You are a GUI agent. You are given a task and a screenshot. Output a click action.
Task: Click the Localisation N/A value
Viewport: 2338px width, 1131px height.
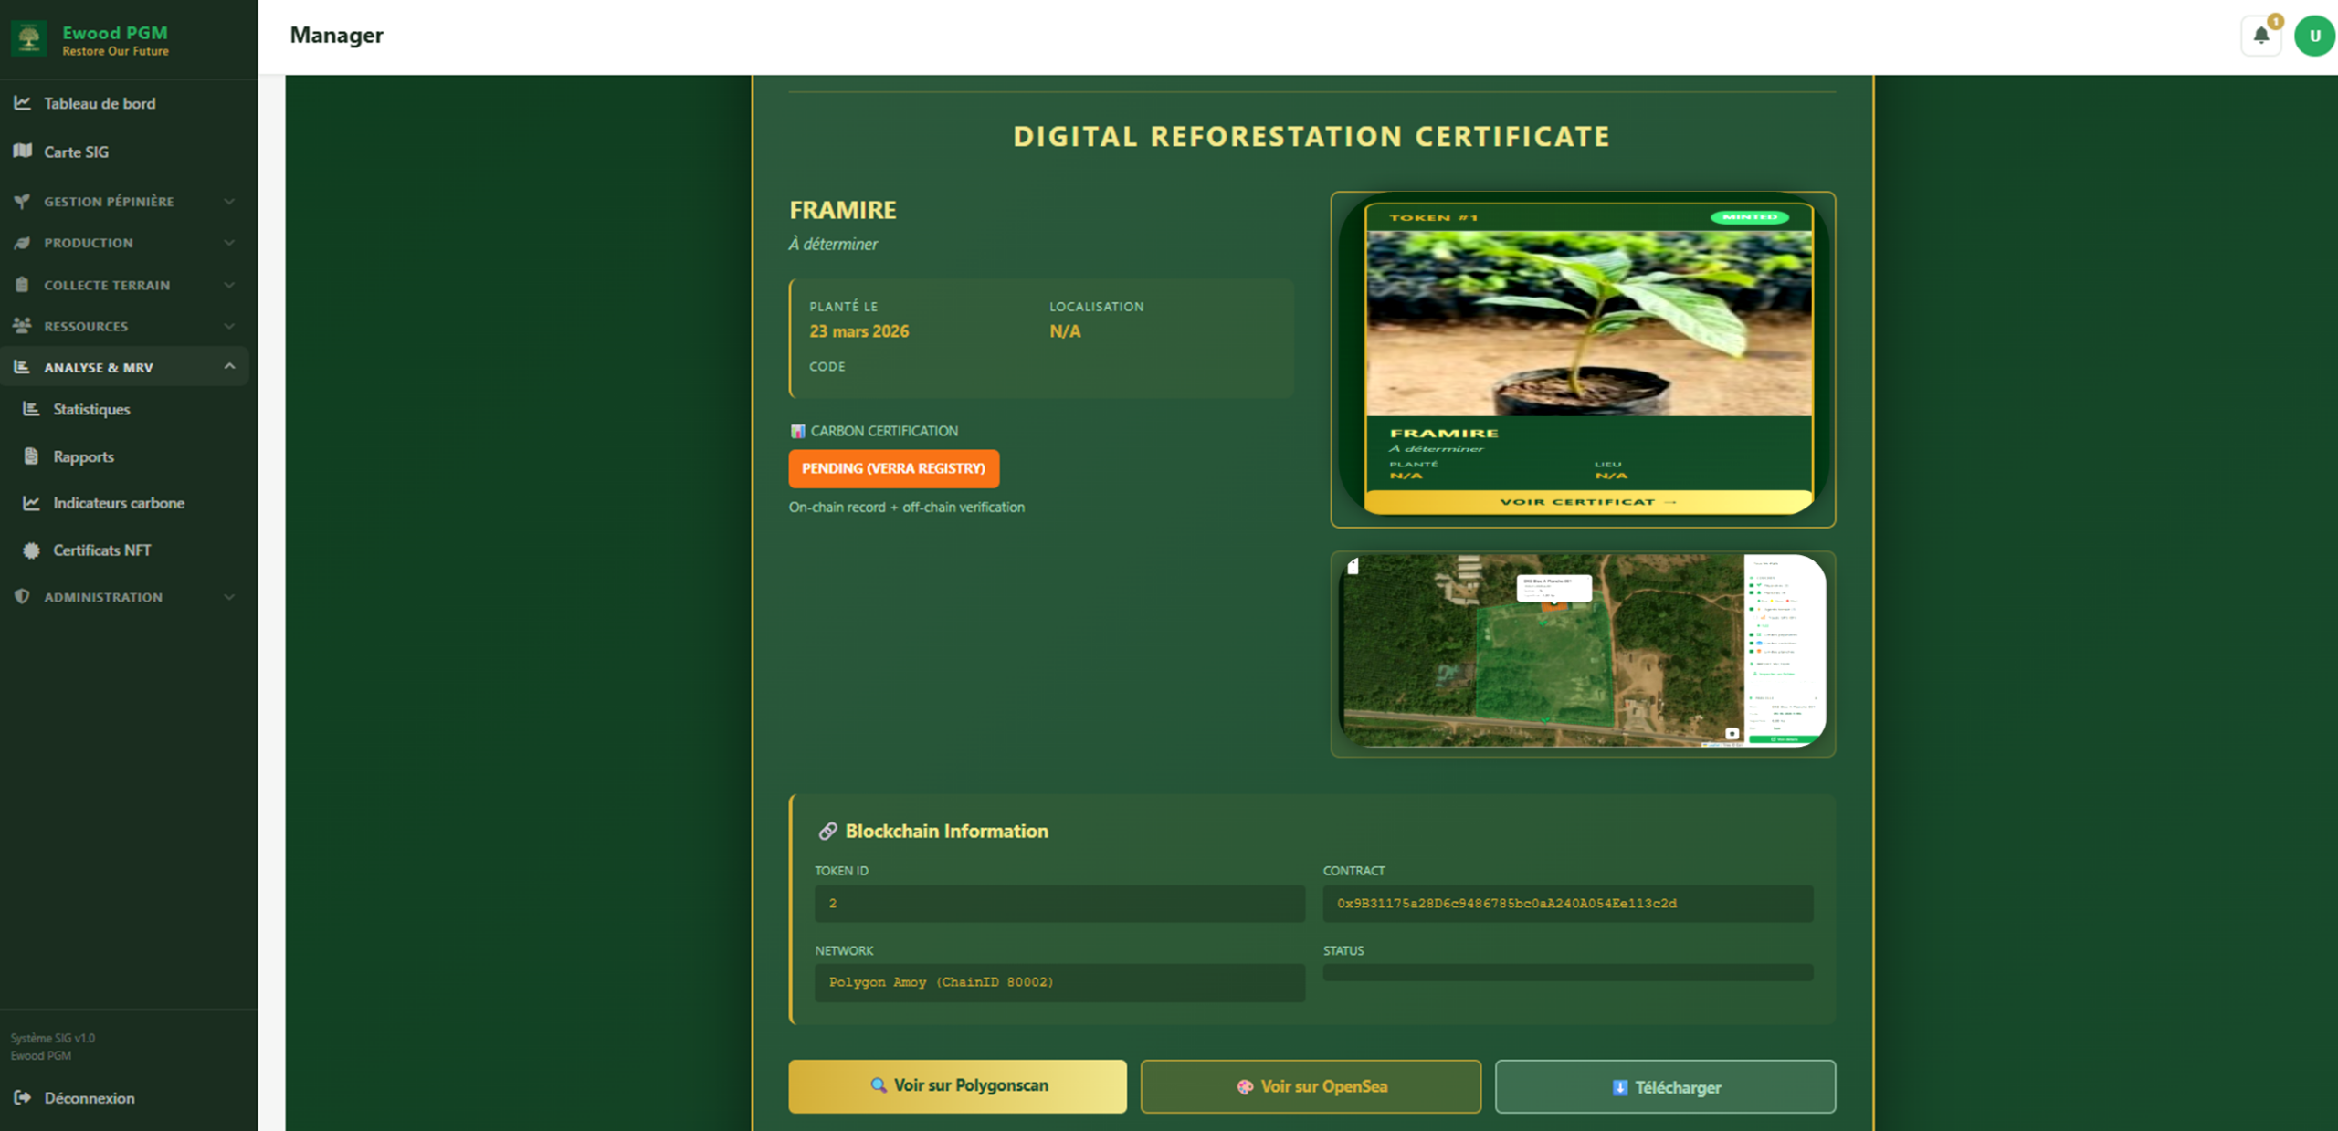coord(1065,331)
